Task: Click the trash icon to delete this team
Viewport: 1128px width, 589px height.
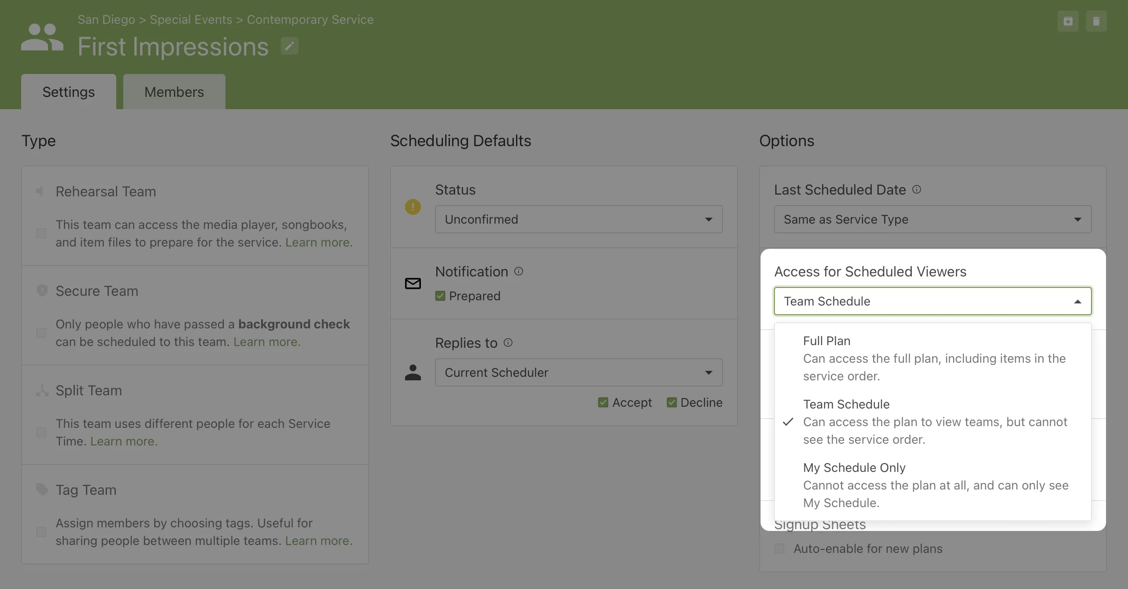Action: [1097, 21]
